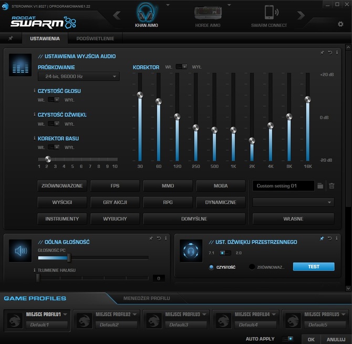Viewport: 352px width, 344px height.
Task: Expand the Miejsce Profilu1 dropdown arrow
Action: tap(65, 315)
